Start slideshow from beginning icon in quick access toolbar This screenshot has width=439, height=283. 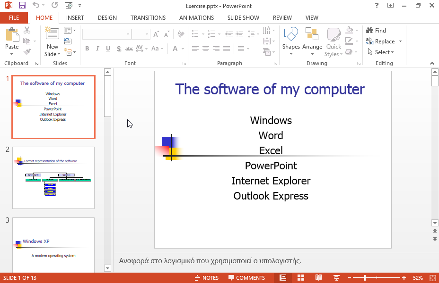(68, 5)
